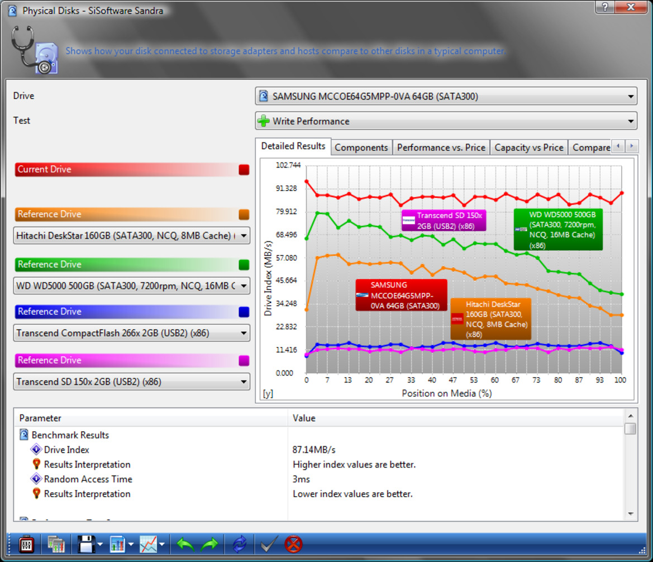Click the Parameter column header

(x=151, y=418)
